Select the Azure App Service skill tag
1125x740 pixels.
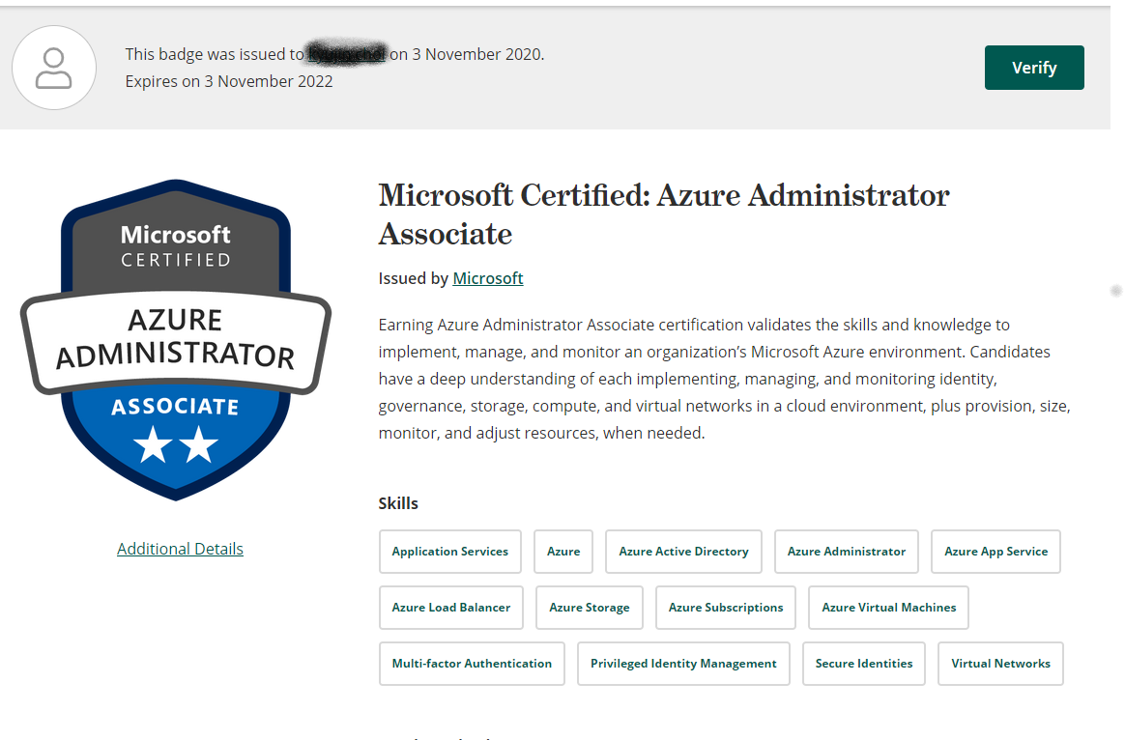pyautogui.click(x=995, y=552)
